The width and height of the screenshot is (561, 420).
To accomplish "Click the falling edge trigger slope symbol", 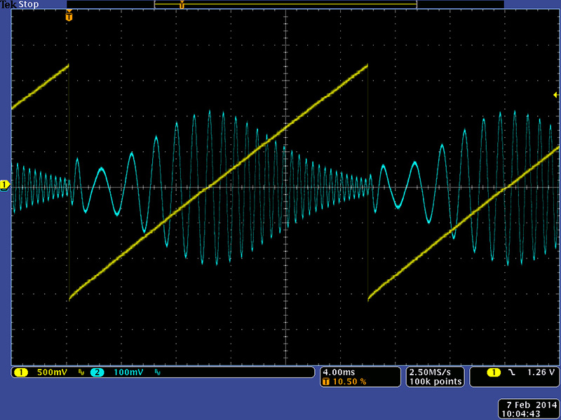I will point(511,372).
